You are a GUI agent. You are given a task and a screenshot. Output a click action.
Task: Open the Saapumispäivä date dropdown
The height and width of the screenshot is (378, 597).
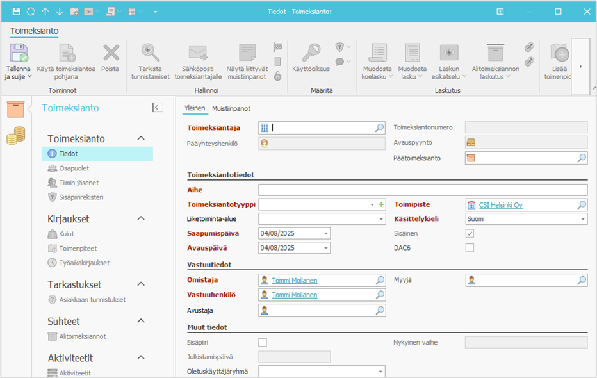[x=326, y=234]
